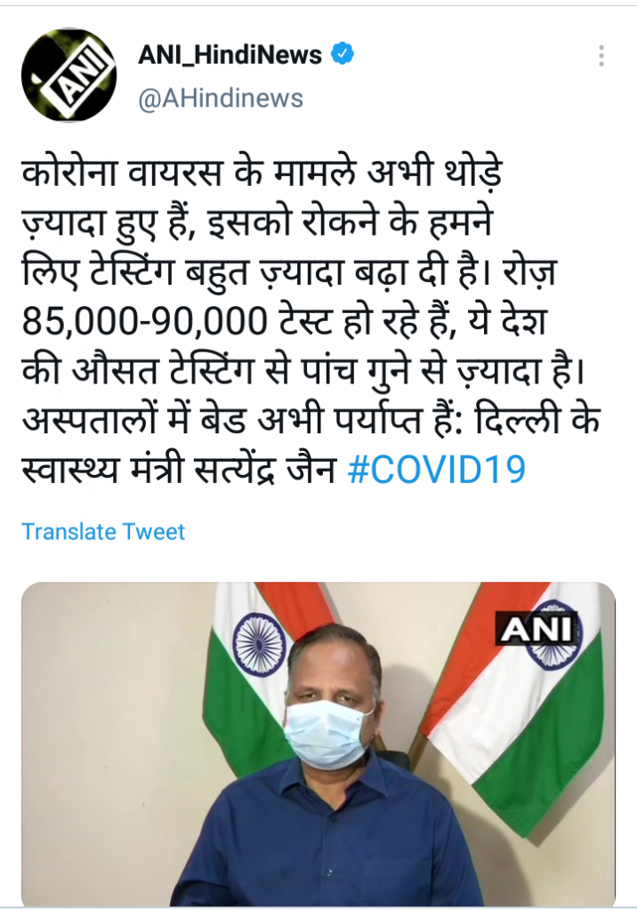
Task: Open the ANI profile avatar
Action: [x=69, y=75]
